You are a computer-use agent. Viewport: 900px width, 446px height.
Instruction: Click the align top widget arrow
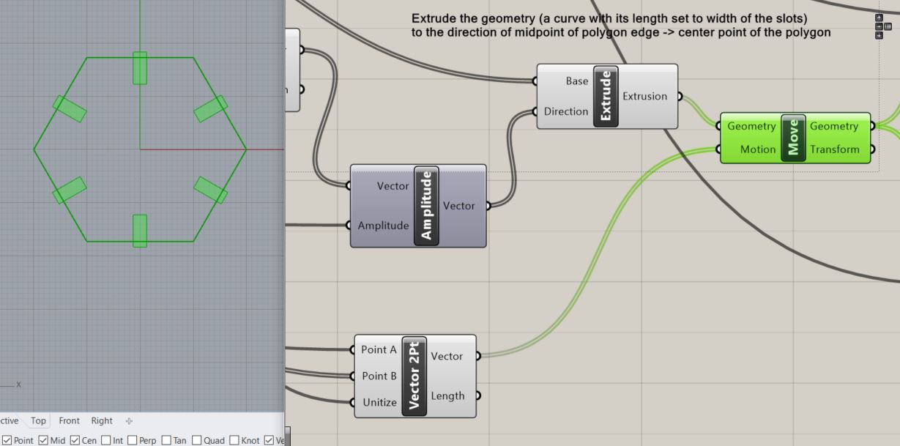pos(879,18)
